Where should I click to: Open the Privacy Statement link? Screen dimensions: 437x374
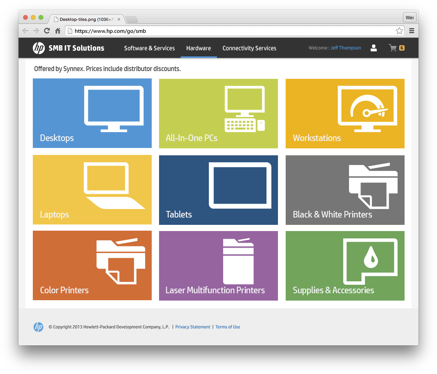click(193, 327)
